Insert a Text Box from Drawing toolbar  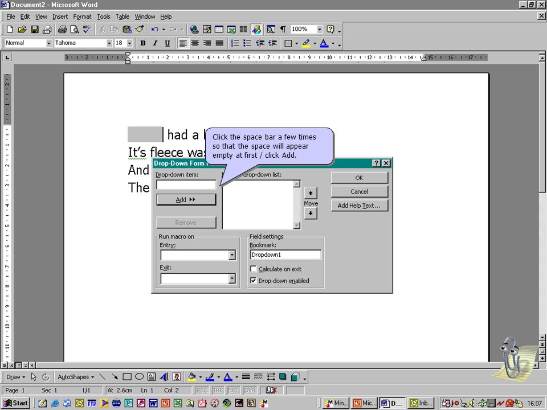tap(152, 377)
